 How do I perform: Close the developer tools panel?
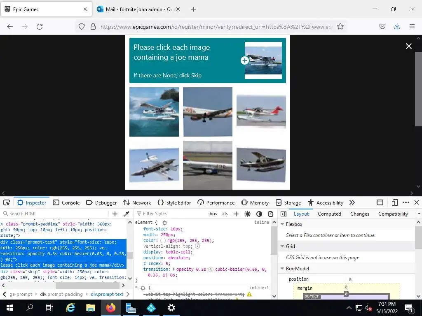tap(417, 202)
